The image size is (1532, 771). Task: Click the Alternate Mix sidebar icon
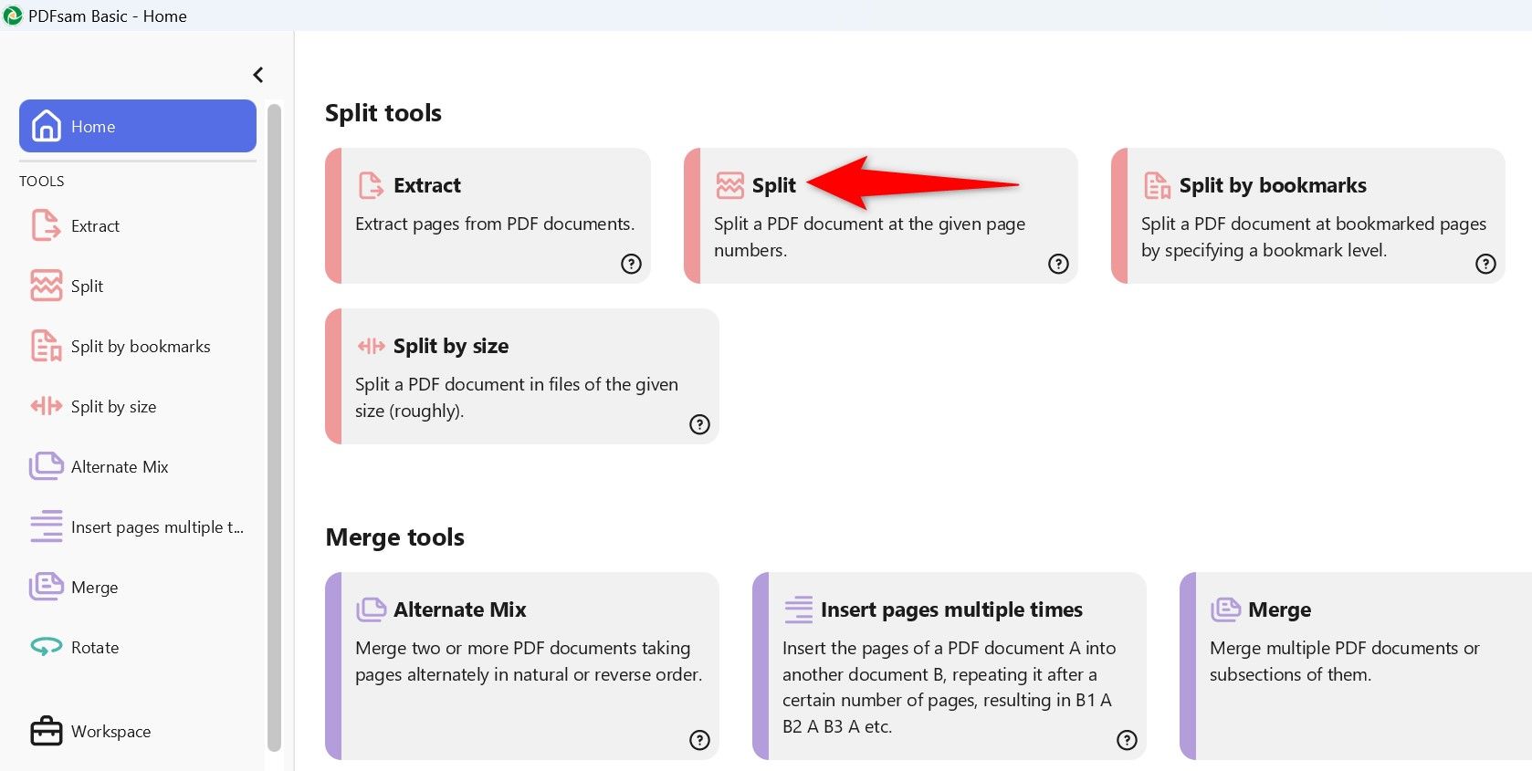(x=46, y=466)
